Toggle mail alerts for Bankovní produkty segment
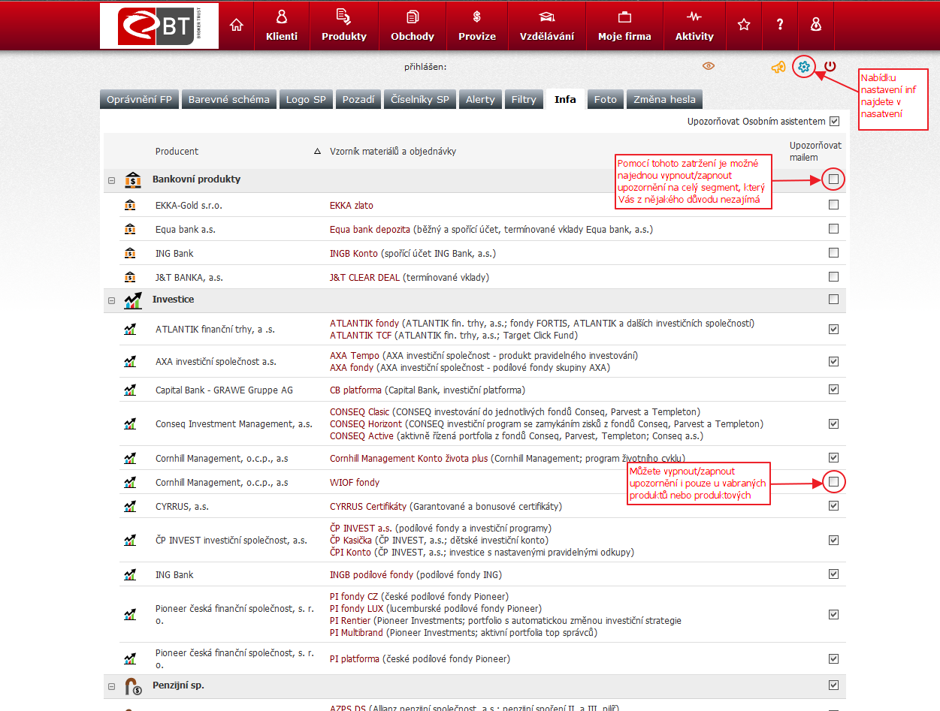This screenshot has width=940, height=711. pyautogui.click(x=833, y=179)
